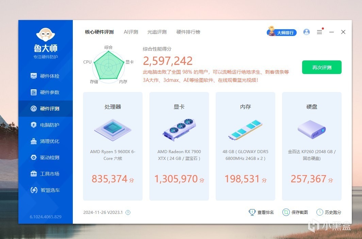This screenshot has width=362, height=239.
Task: Click date text 2024-11-26 V2023.1
Action: pos(103,213)
